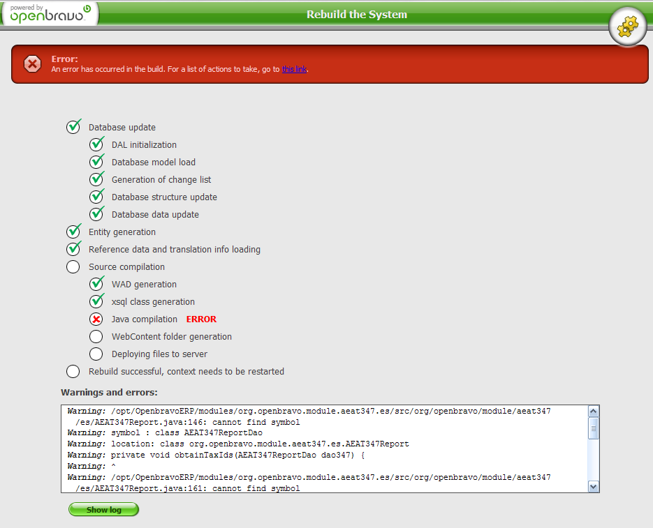This screenshot has width=653, height=528.
Task: Click the empty status circle beside Source compilation
Action: tap(73, 266)
